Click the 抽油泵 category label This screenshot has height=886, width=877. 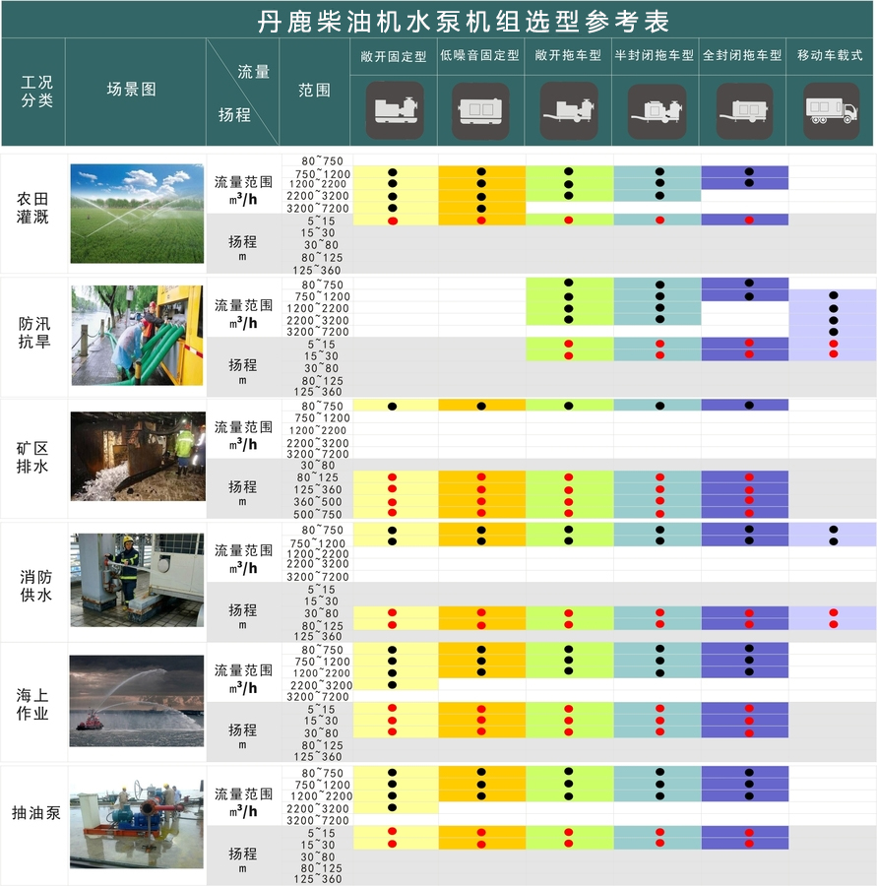tap(36, 813)
